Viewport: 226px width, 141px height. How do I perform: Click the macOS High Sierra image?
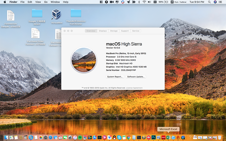click(x=84, y=60)
